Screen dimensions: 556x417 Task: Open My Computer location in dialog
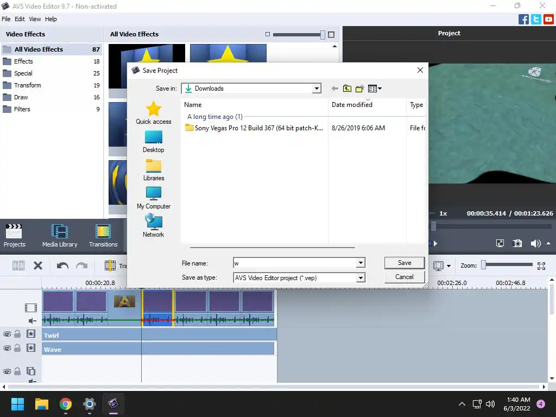[x=154, y=198]
